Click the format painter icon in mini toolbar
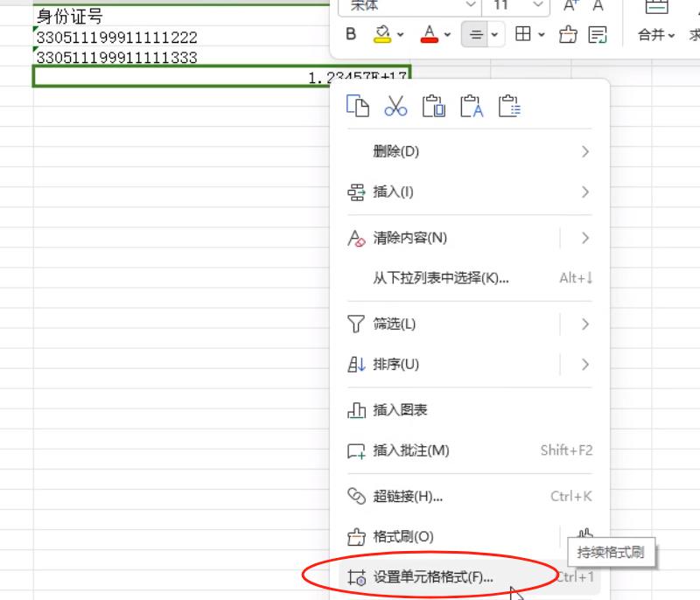Screen dimensions: 700x600 click(x=567, y=34)
